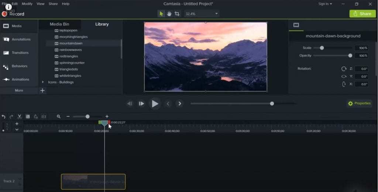This screenshot has height=192, width=378.
Task: Open the canvas zoom level dropdown
Action: point(202,14)
